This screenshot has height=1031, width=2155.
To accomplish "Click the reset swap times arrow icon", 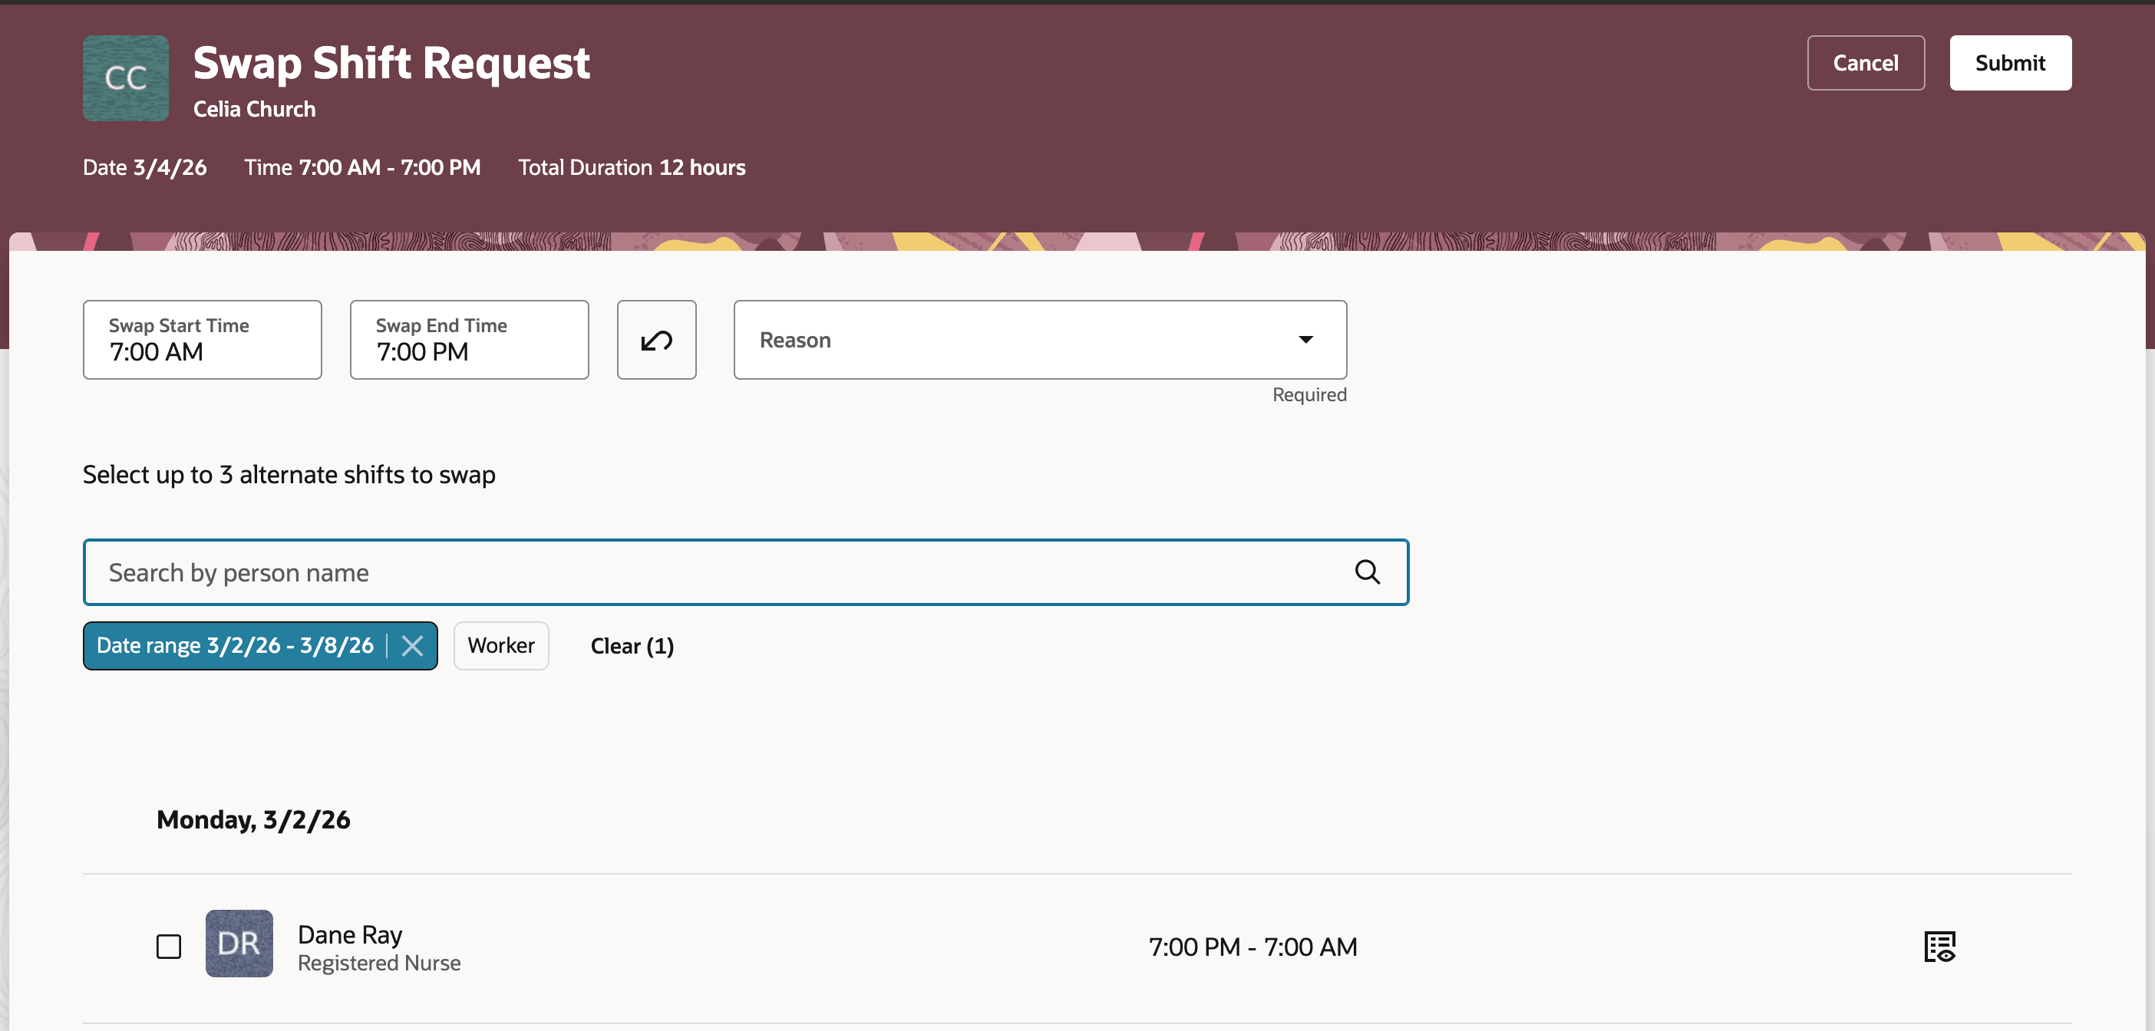I will [x=657, y=340].
